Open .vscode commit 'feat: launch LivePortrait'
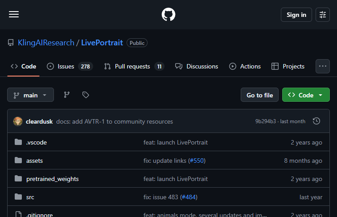 (x=176, y=142)
